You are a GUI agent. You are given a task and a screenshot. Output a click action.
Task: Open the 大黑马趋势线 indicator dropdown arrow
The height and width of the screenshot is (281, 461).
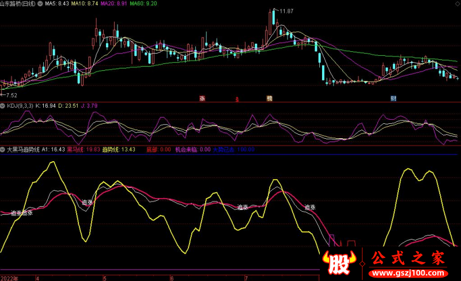3,149
